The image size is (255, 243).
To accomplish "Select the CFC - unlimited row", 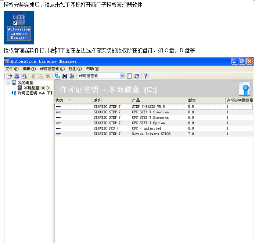I will tap(154, 128).
